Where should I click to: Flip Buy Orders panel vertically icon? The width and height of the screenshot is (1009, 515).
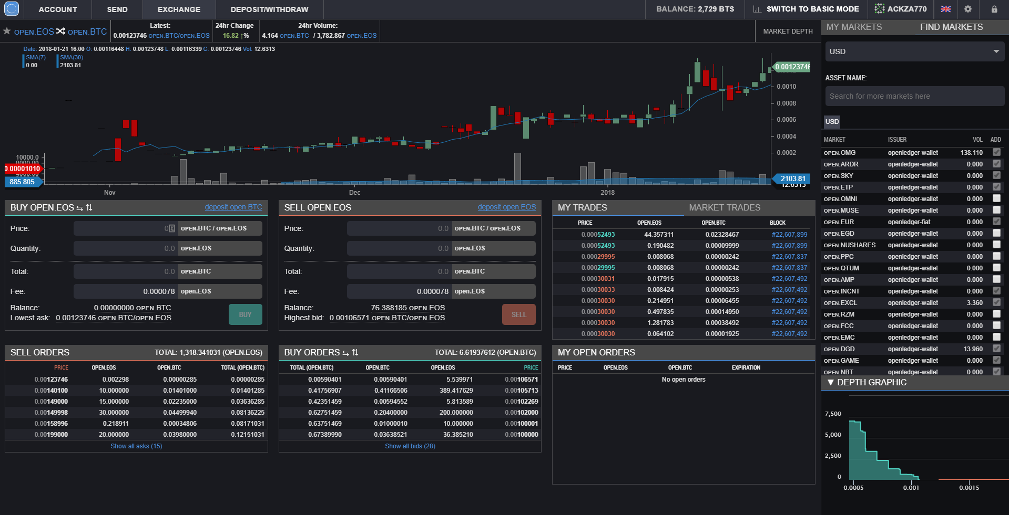tap(355, 353)
